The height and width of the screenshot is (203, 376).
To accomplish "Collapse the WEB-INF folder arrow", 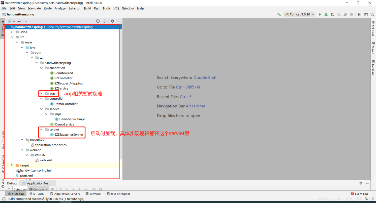I will click(27, 155).
